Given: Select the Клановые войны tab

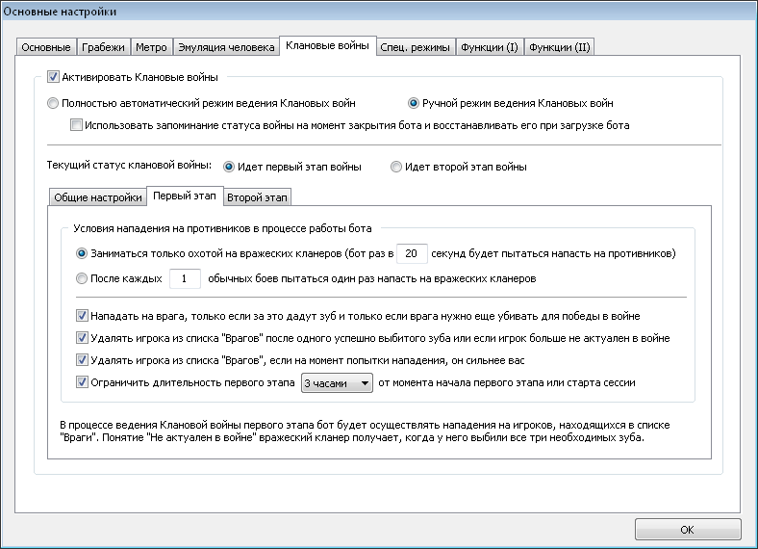Looking at the screenshot, I should (327, 45).
